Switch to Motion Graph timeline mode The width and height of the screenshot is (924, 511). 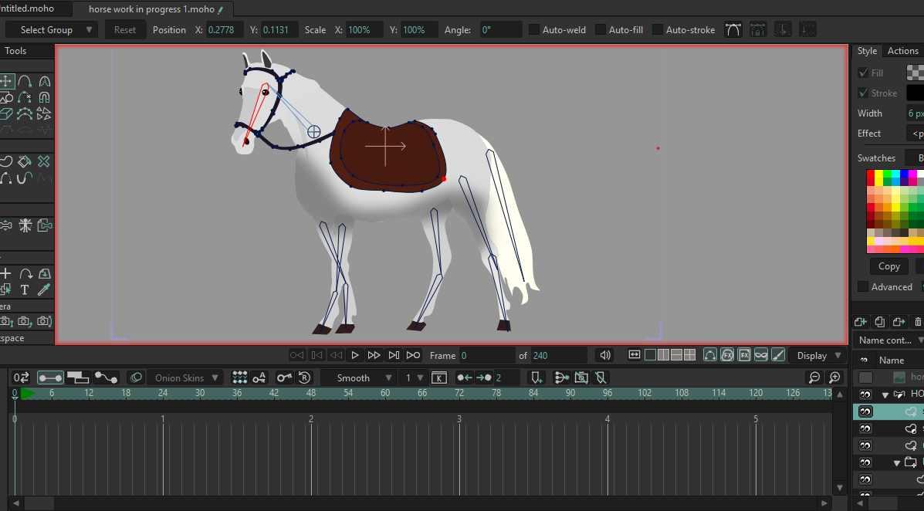[106, 377]
